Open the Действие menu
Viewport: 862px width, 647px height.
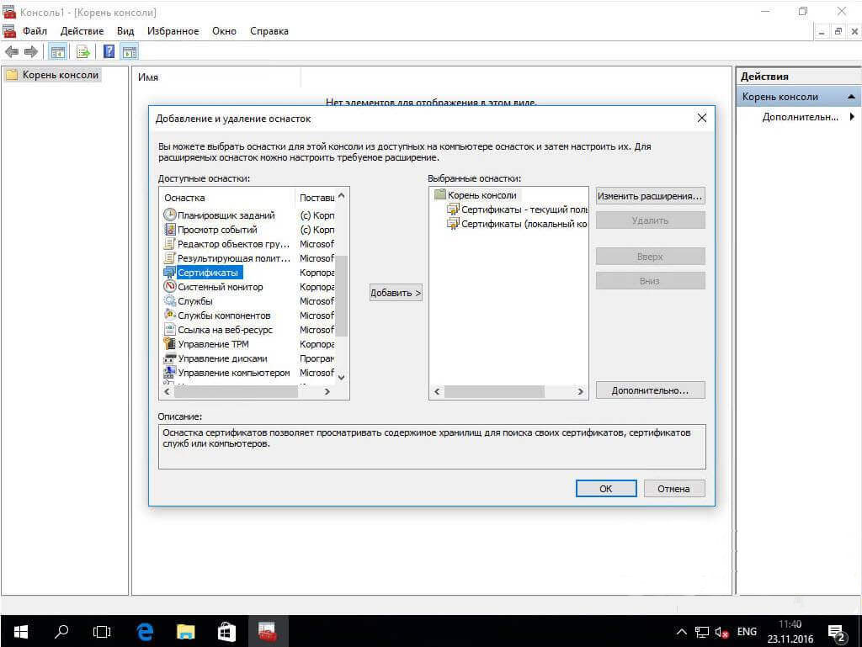[82, 31]
